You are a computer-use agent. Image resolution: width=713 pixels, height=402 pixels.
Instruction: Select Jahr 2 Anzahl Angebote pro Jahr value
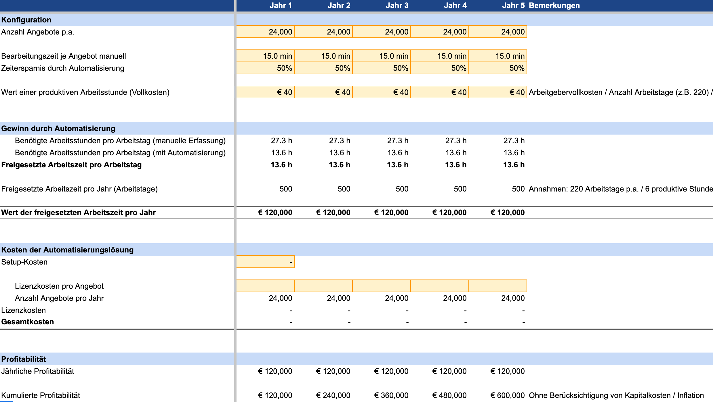(x=339, y=298)
